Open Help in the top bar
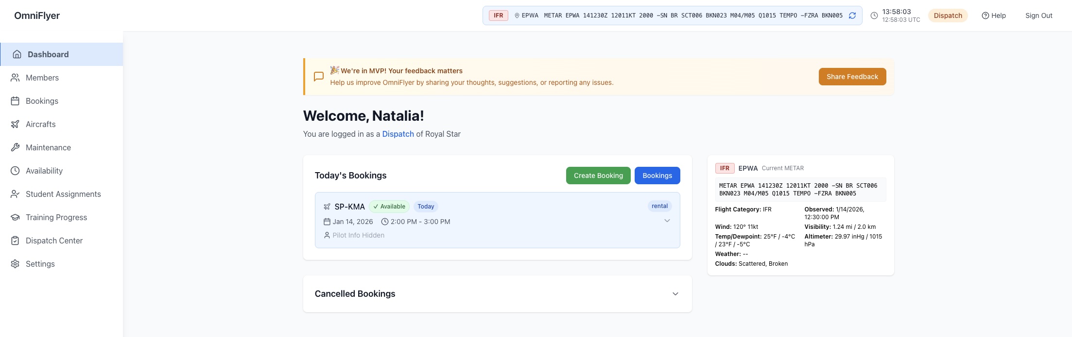The height and width of the screenshot is (337, 1072). click(x=993, y=16)
